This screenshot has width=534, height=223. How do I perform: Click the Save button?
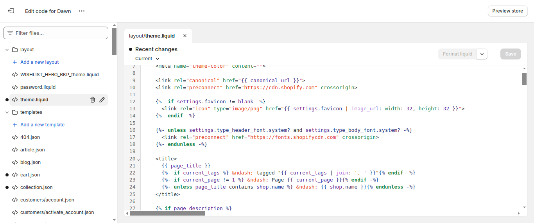pyautogui.click(x=511, y=54)
